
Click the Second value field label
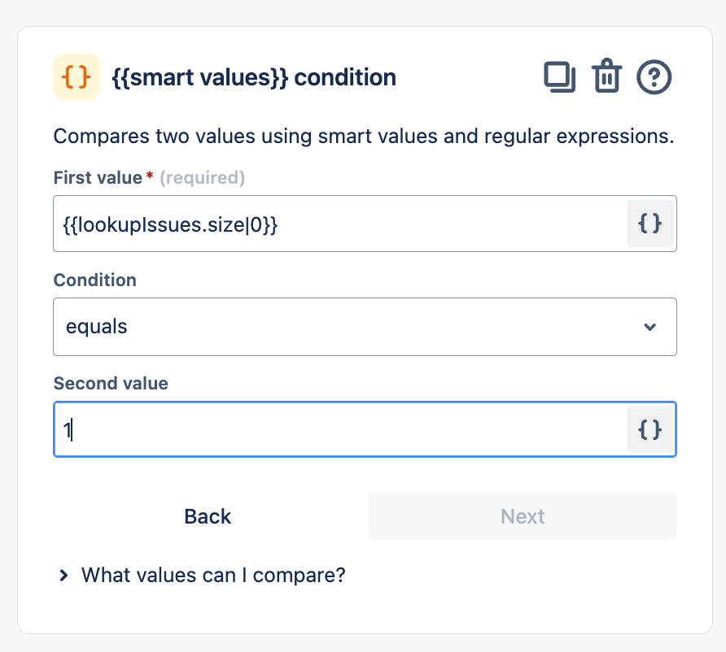(111, 384)
